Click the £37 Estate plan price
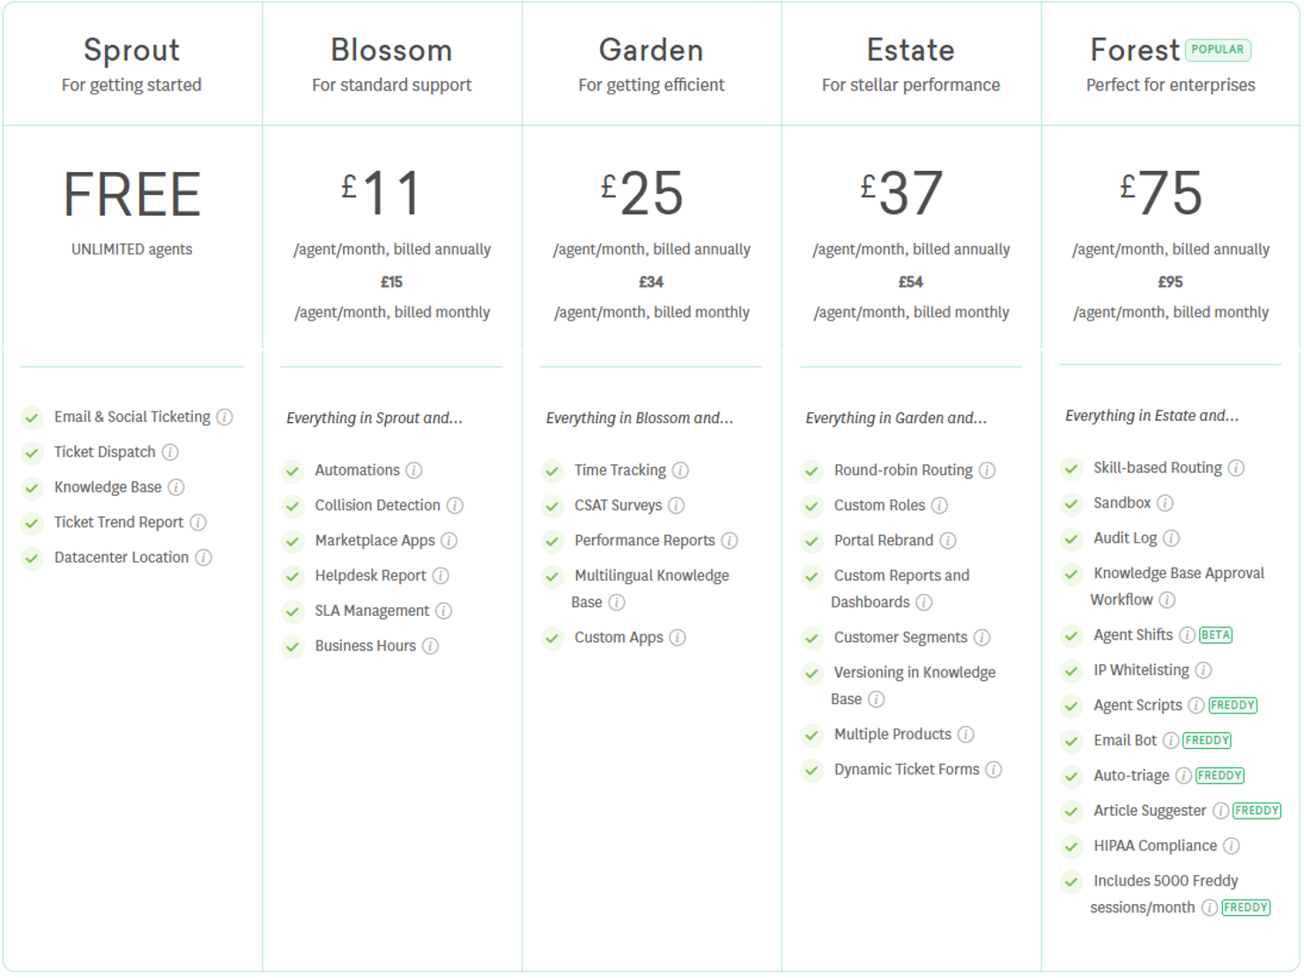The height and width of the screenshot is (978, 1304). [902, 194]
